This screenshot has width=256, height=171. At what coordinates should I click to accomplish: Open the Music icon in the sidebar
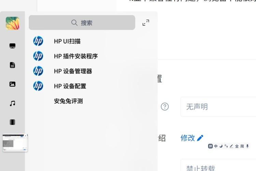[x=12, y=103]
